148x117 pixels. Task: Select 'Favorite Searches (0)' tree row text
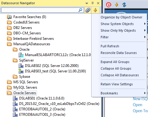point(30,17)
